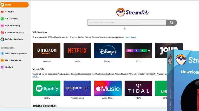
Task: Click the magnifier search button
Action: pos(171,22)
